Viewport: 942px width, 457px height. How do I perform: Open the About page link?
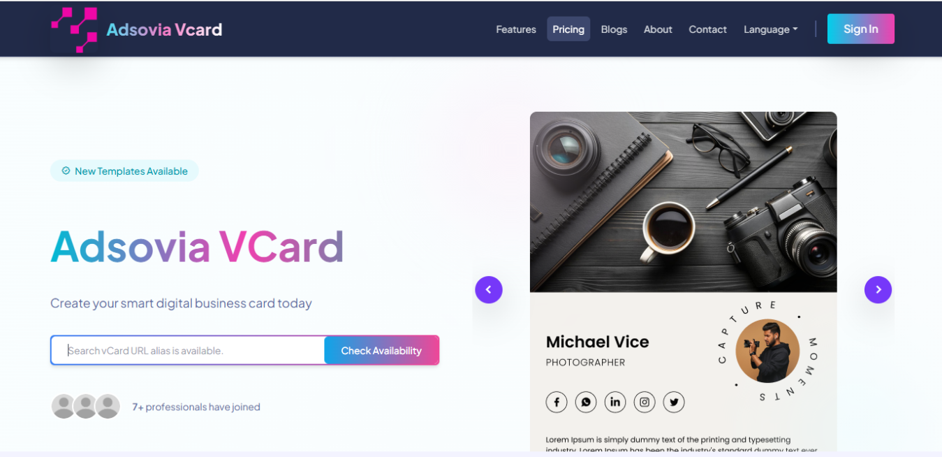tap(658, 29)
